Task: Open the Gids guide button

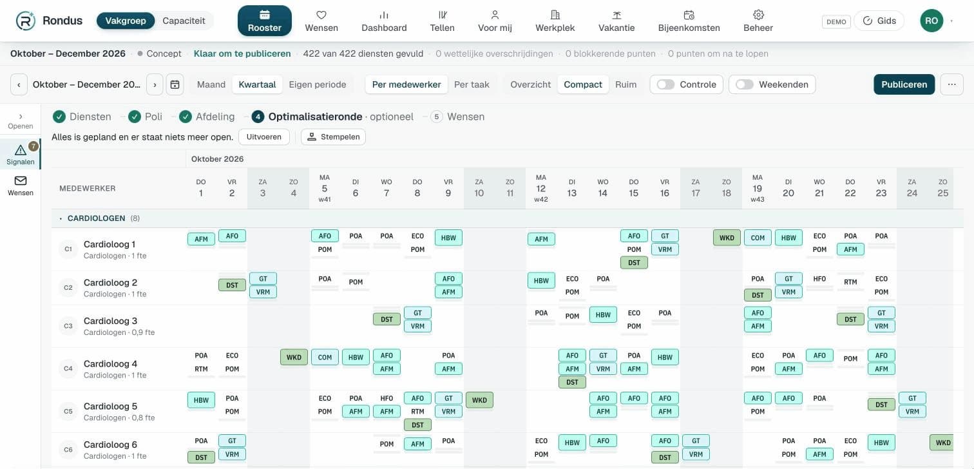Action: point(879,21)
